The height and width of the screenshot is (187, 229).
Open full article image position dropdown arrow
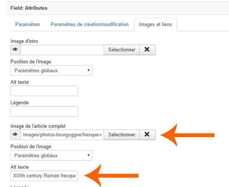(89, 155)
